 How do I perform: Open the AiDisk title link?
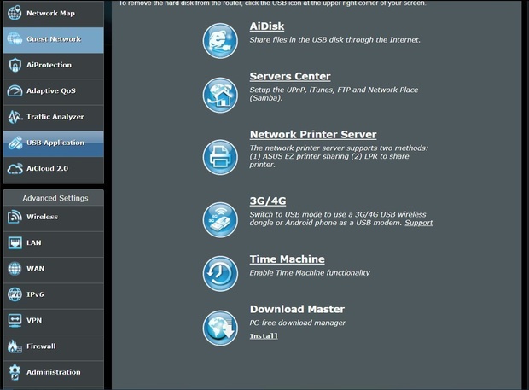point(267,26)
